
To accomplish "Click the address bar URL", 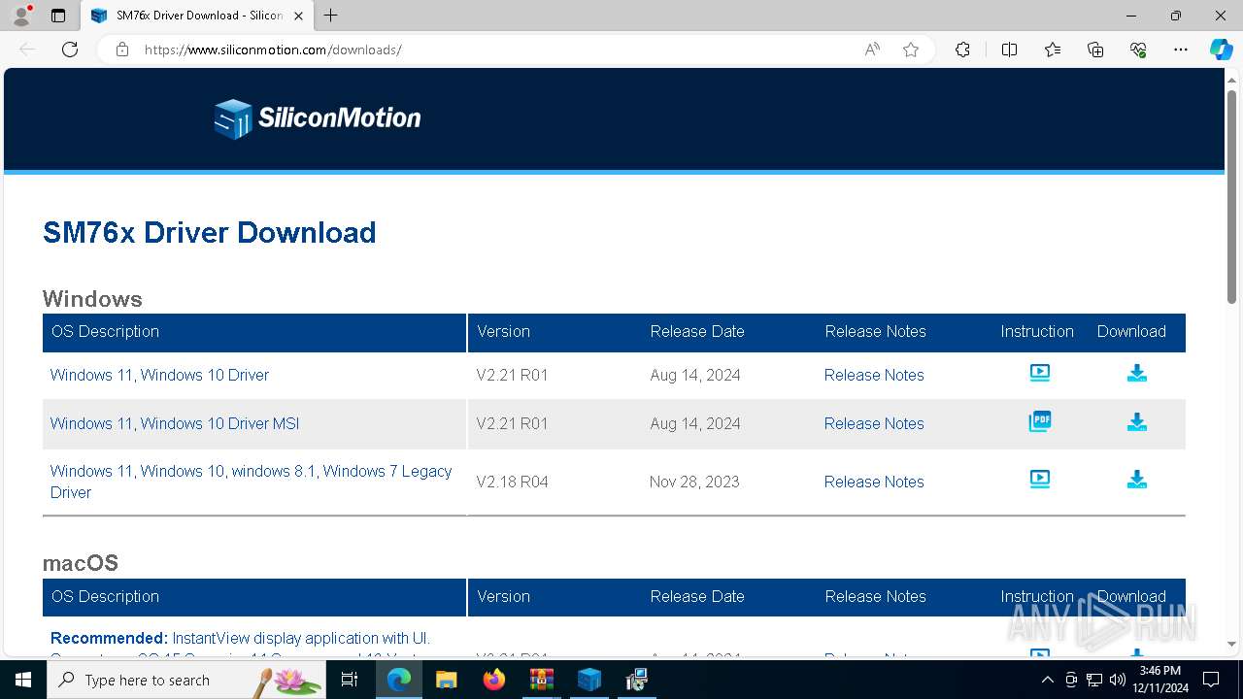I will [273, 50].
